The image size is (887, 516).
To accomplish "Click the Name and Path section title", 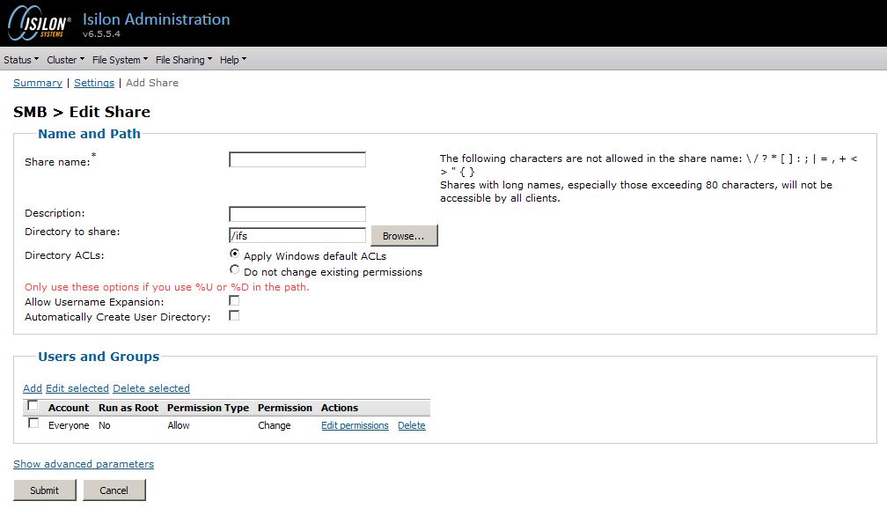I will click(90, 134).
